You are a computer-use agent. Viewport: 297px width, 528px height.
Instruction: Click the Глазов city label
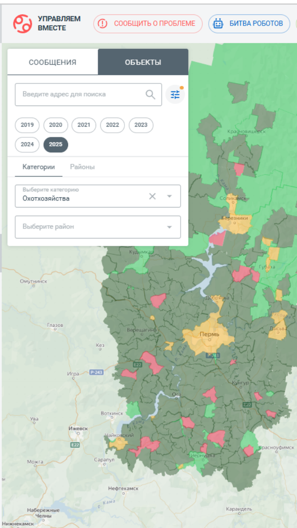coord(55,325)
